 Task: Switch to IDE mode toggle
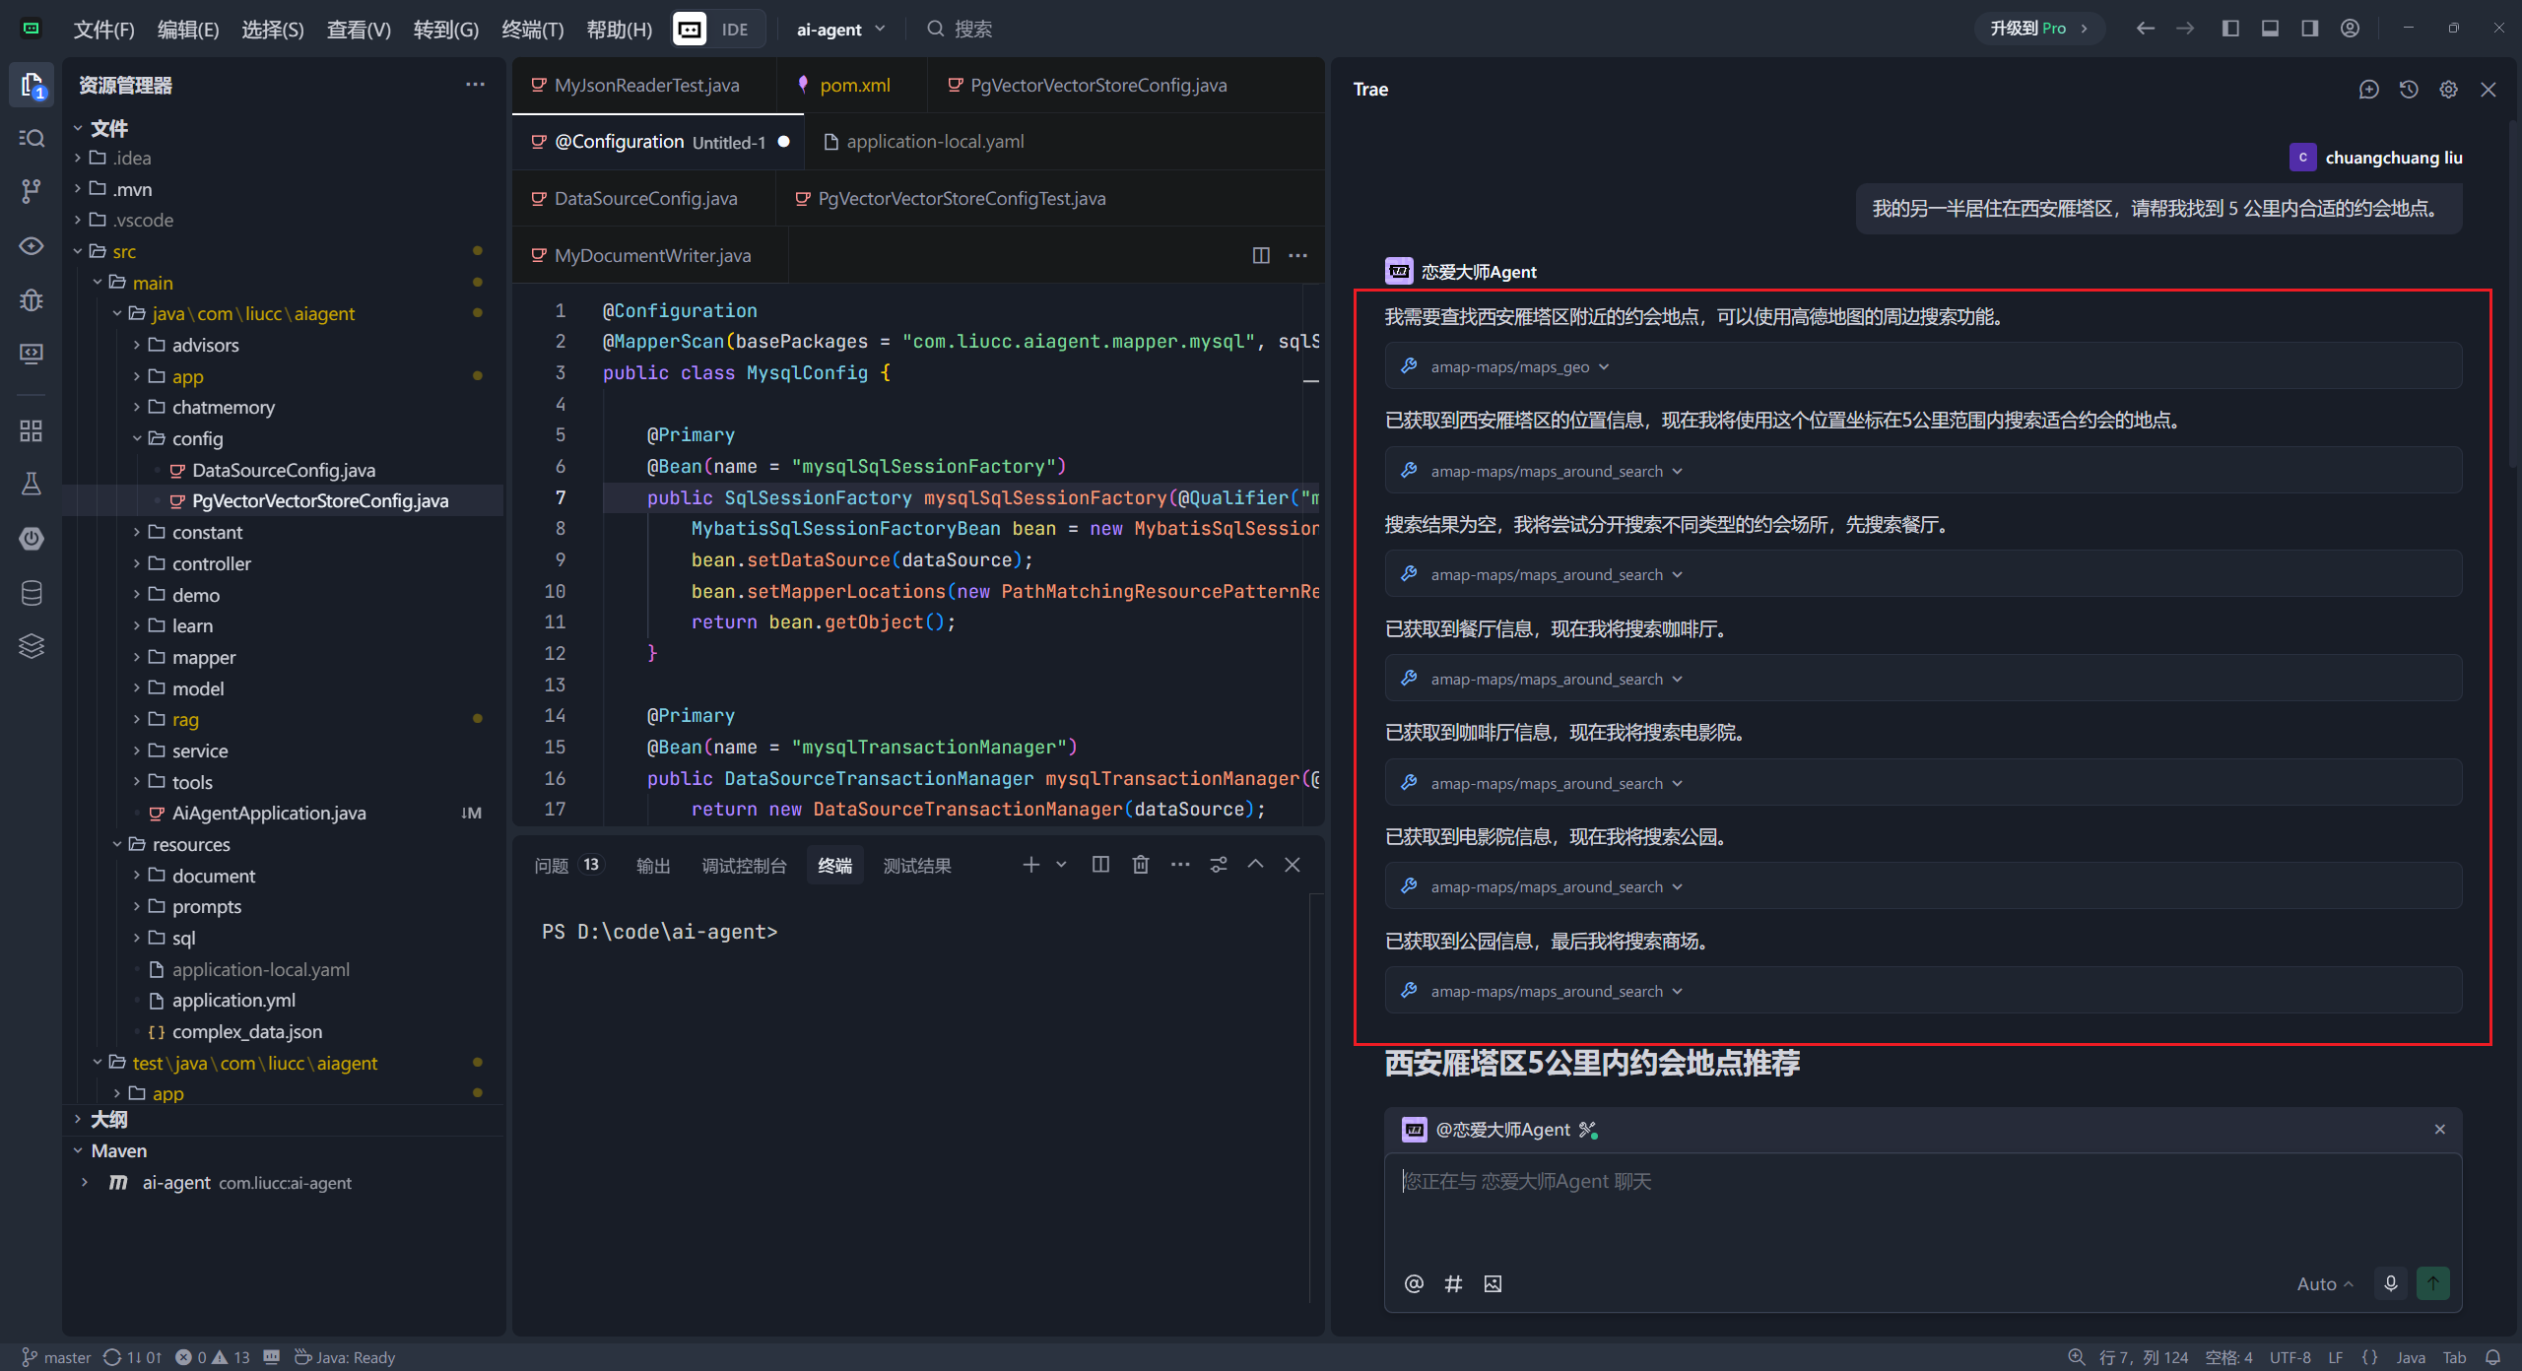(x=718, y=29)
